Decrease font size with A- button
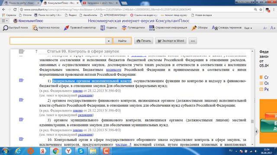 tap(265, 28)
